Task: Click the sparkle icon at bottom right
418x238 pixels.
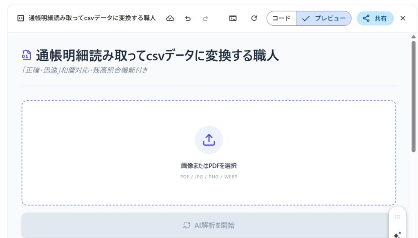Action: (x=397, y=234)
